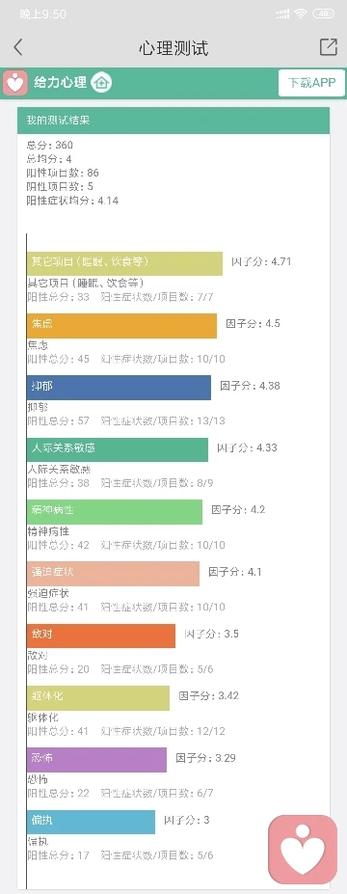
Task: Select the purple 恐怖 bar
Action: [x=96, y=760]
